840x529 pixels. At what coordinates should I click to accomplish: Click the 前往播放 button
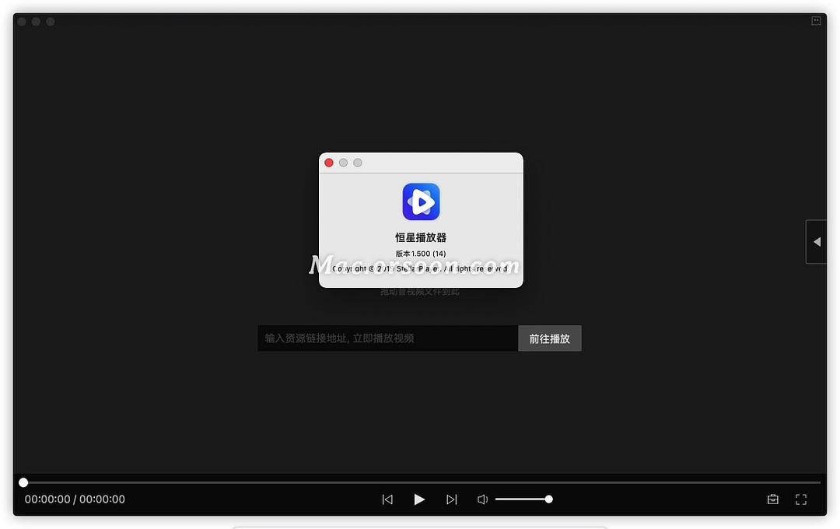click(550, 338)
